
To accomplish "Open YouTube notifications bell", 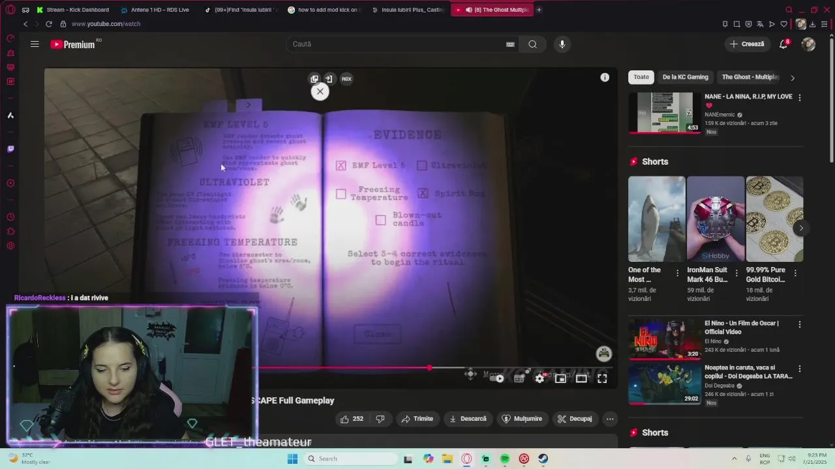I will point(783,44).
